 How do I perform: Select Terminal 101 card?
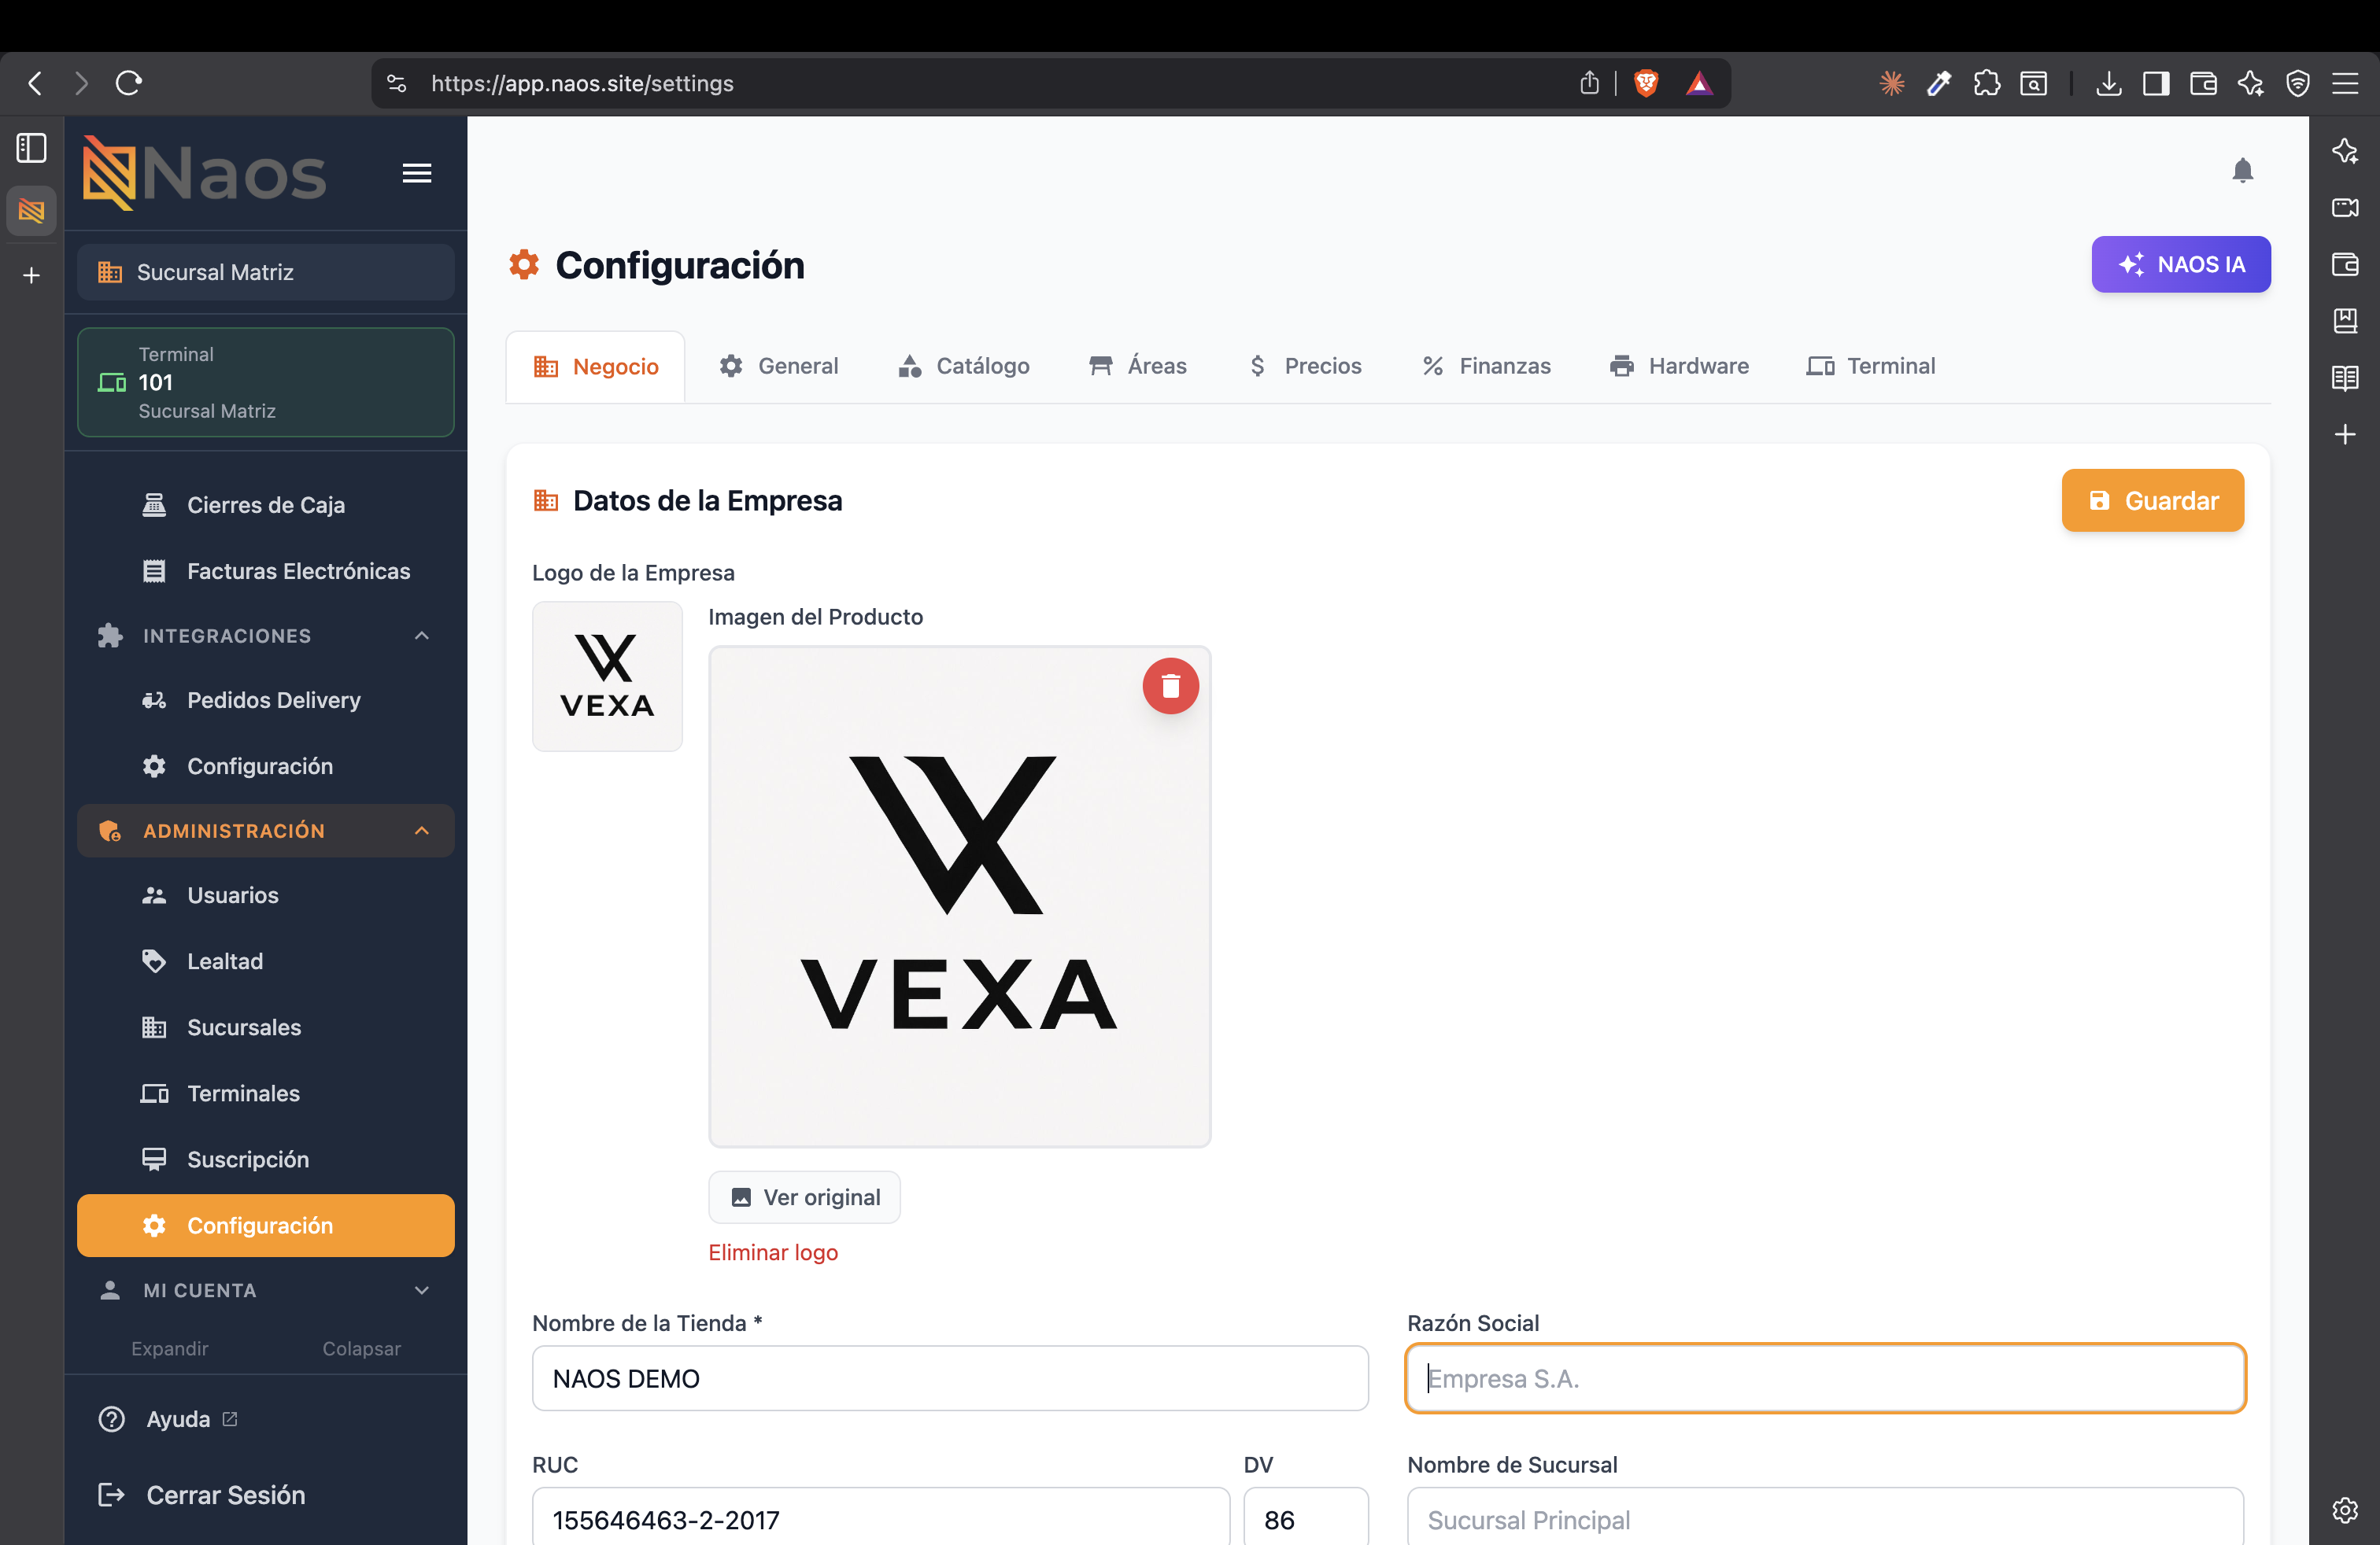click(x=265, y=382)
